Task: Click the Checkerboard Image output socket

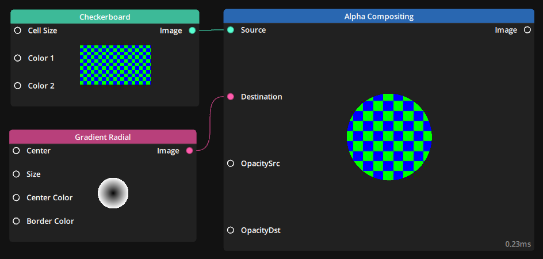Action: (x=192, y=31)
